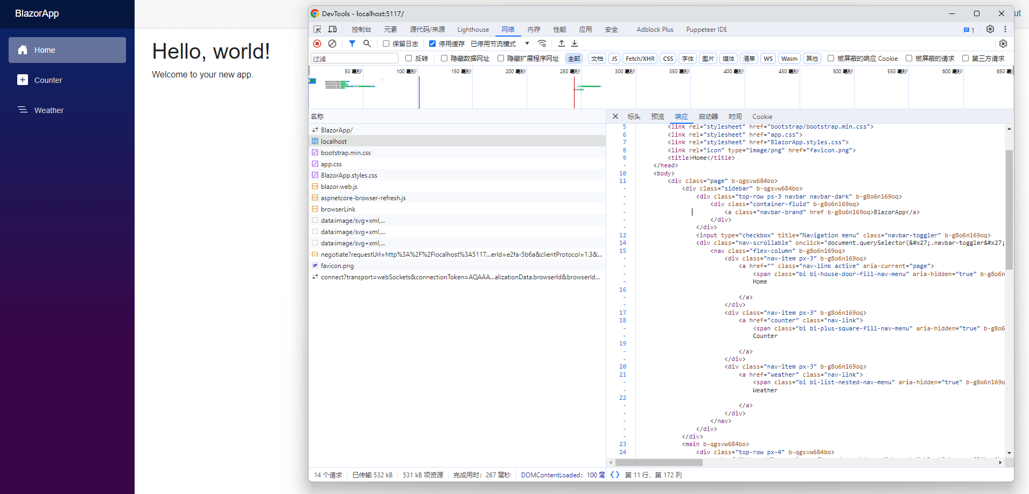Enable the 第三方请求 checkbox
Screen dimensions: 1029x494
click(965, 58)
